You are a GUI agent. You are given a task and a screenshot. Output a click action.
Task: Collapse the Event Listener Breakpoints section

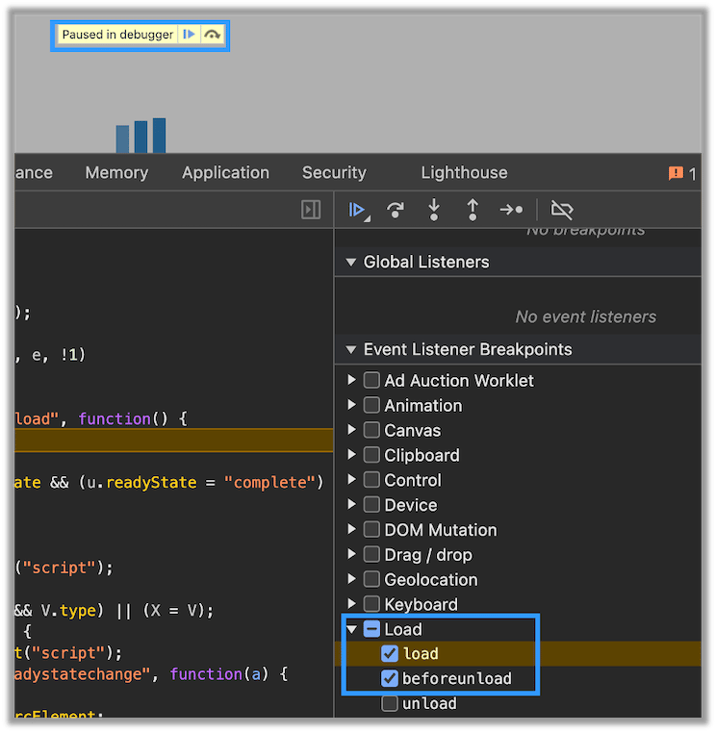pyautogui.click(x=350, y=350)
